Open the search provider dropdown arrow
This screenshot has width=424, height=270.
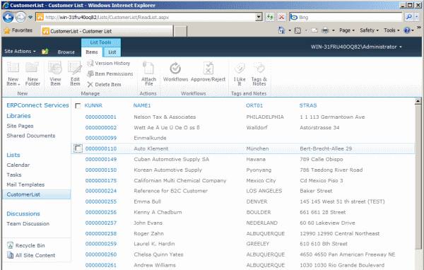[x=417, y=17]
